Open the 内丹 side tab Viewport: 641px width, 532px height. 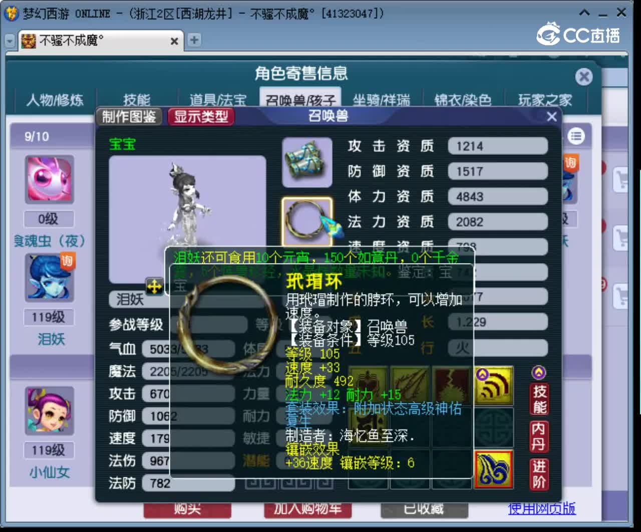(539, 436)
